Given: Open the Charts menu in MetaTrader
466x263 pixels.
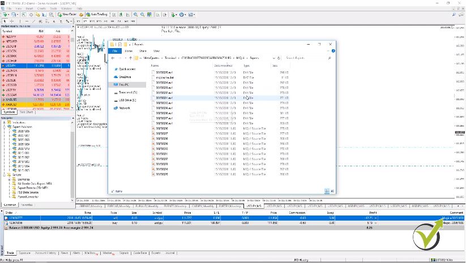Looking at the screenshot, I should pyautogui.click(x=41, y=8).
